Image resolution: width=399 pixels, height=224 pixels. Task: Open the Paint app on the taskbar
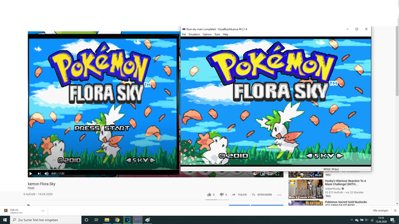point(148,220)
